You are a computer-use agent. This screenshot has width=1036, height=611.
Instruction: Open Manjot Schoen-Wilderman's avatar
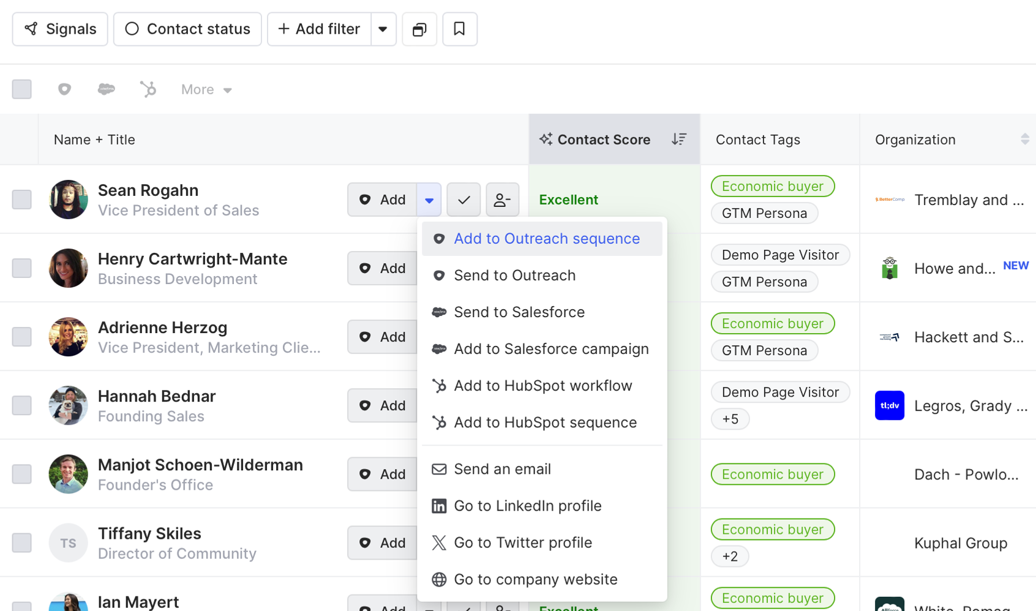click(69, 474)
